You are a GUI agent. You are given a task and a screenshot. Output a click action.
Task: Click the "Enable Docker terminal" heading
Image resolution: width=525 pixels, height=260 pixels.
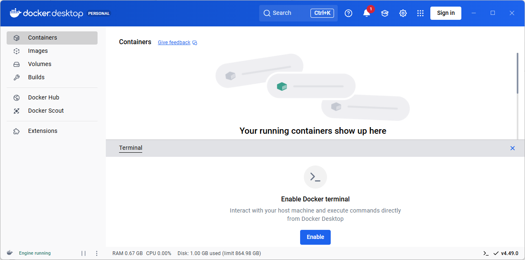[315, 199]
